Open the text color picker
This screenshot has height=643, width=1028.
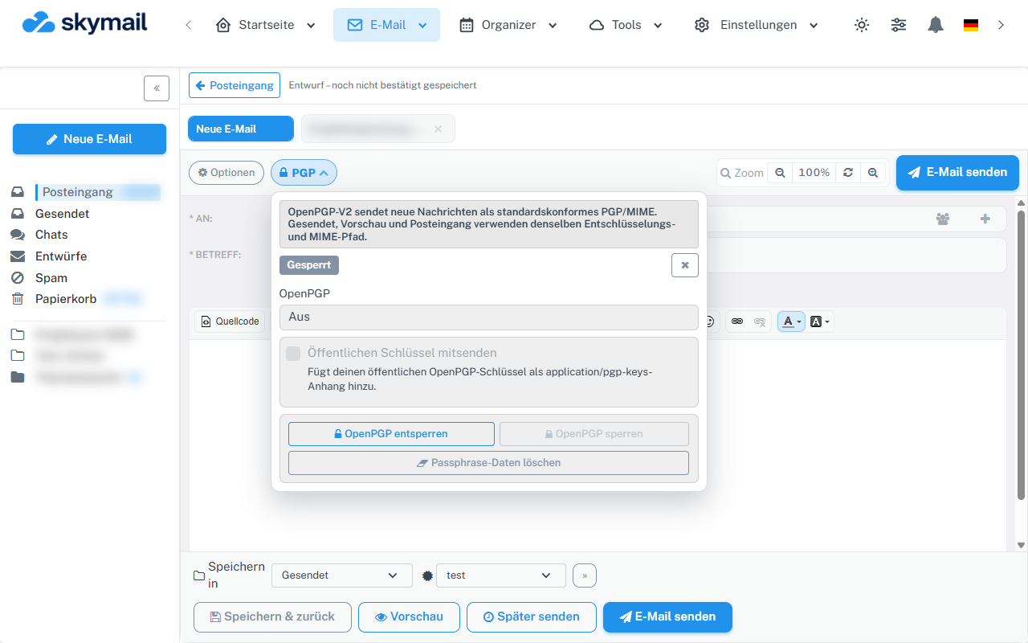[792, 321]
